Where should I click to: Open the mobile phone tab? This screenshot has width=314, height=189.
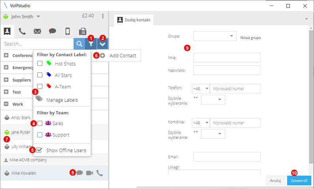click(x=68, y=31)
